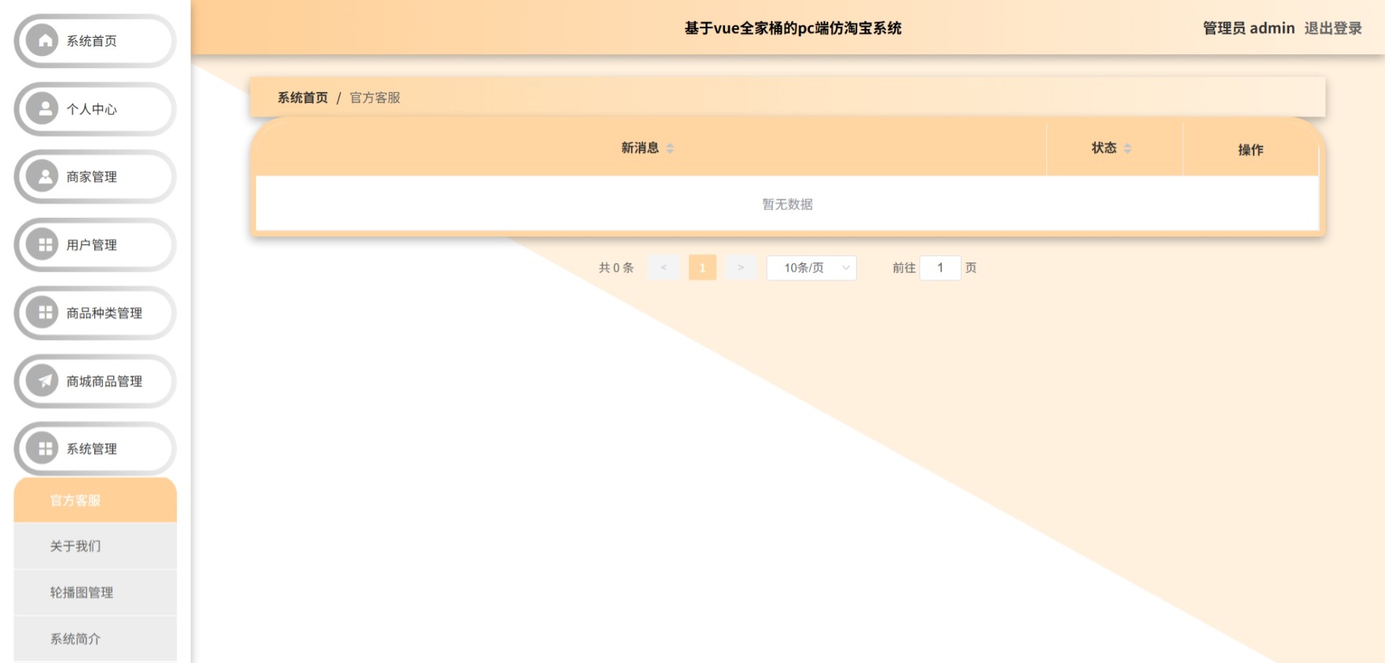Go to the previous page arrow
The width and height of the screenshot is (1385, 663).
pos(664,268)
